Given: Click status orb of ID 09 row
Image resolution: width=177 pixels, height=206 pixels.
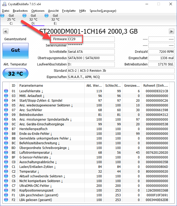Looking at the screenshot, I should coord(6,115).
